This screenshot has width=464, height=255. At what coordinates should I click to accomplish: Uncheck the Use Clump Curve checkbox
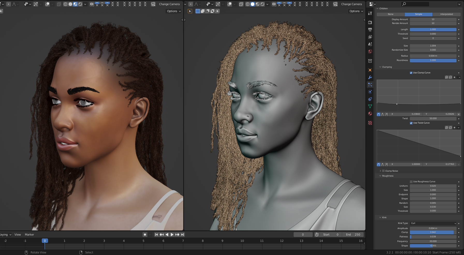pos(411,73)
